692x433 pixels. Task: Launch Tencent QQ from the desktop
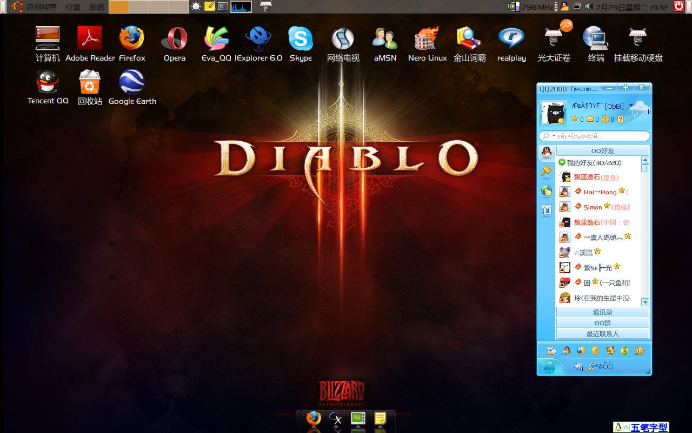48,87
